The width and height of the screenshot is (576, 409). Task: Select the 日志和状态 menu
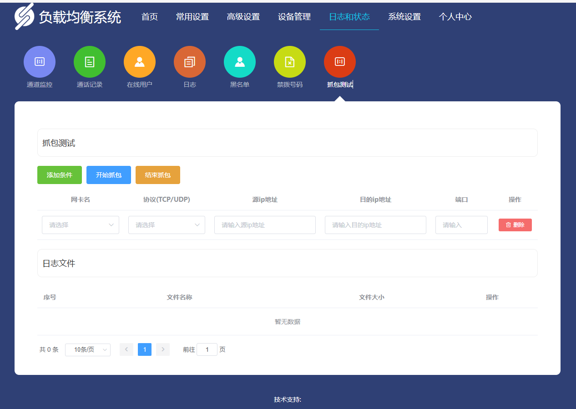tap(349, 17)
